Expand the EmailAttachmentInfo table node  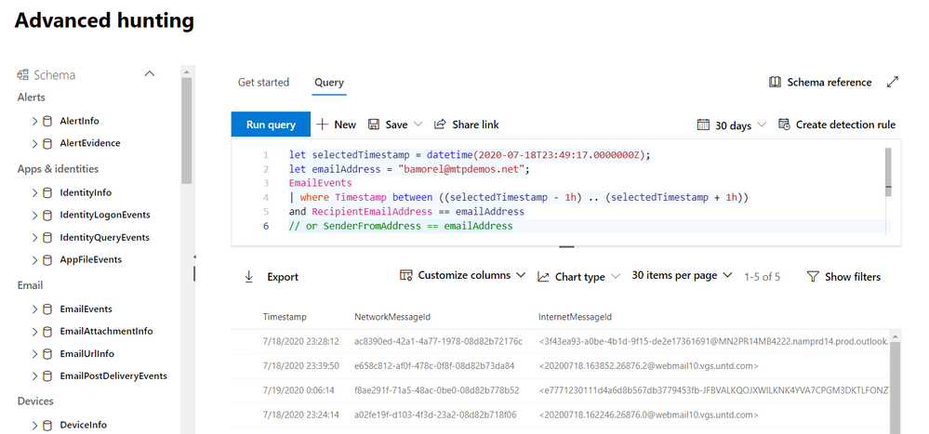[35, 331]
